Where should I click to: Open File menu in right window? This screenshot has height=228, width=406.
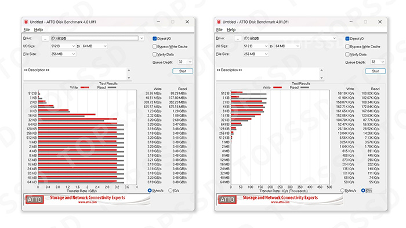pos(219,30)
